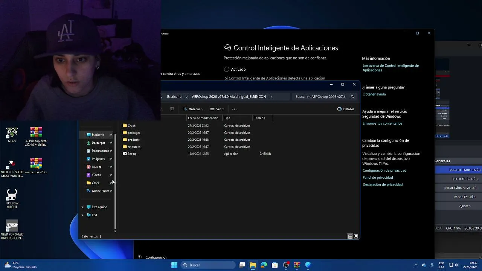Expand the Este equipo tree node
The height and width of the screenshot is (271, 482).
[82, 207]
